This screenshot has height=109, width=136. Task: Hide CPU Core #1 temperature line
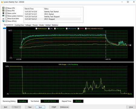pyautogui.click(x=55, y=29)
